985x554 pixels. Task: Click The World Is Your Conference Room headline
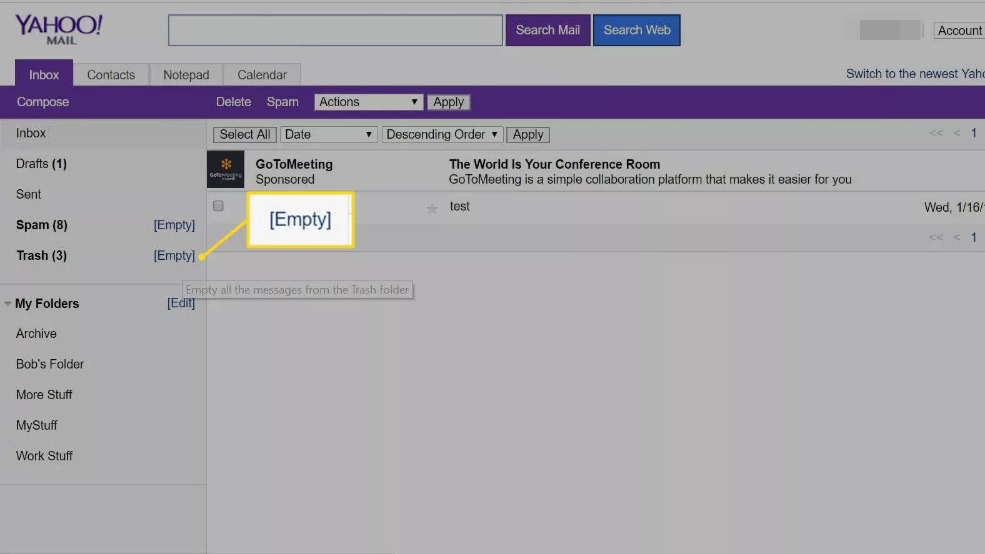click(x=554, y=164)
